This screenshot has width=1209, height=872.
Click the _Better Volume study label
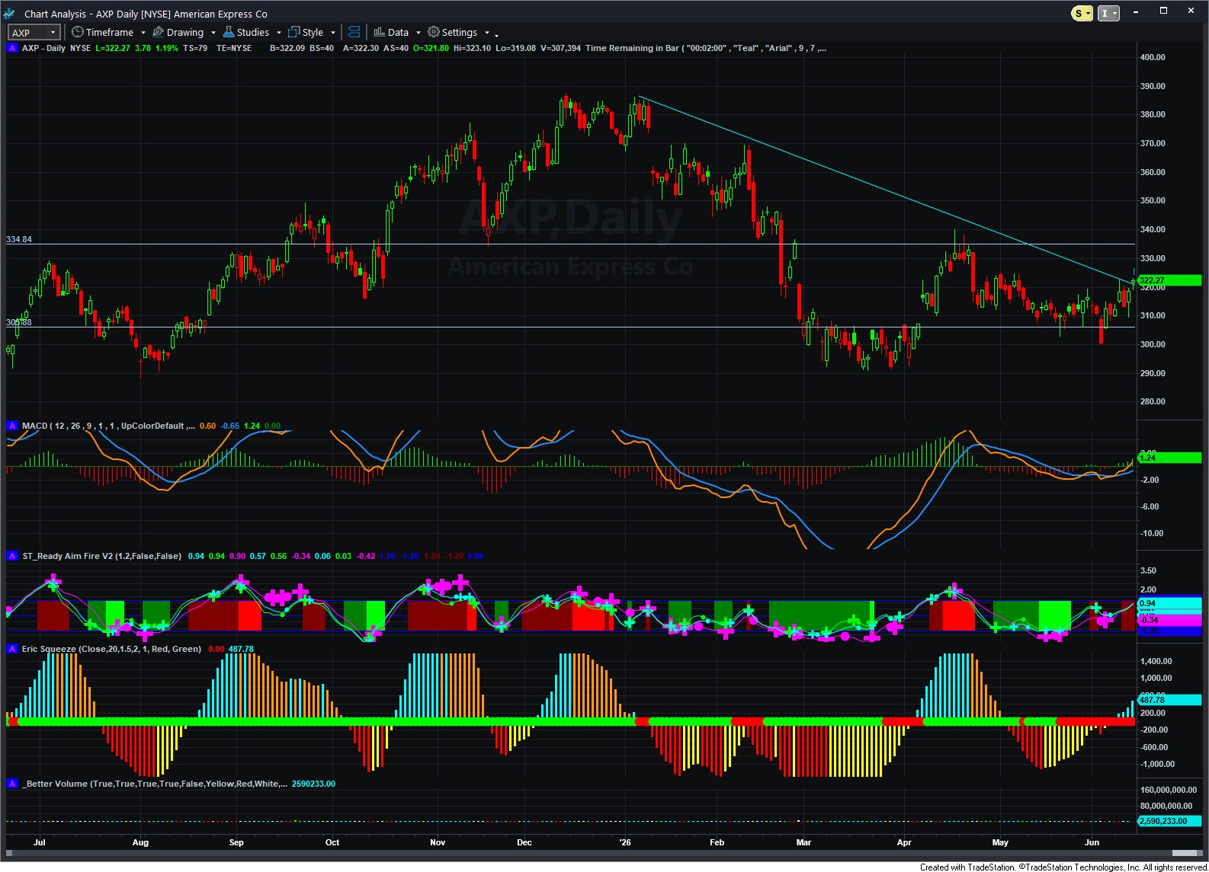pyautogui.click(x=155, y=784)
